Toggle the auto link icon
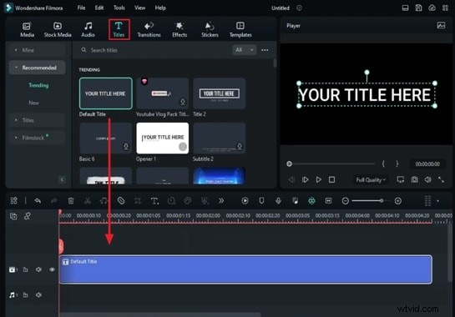The height and width of the screenshot is (317, 455). 28,216
